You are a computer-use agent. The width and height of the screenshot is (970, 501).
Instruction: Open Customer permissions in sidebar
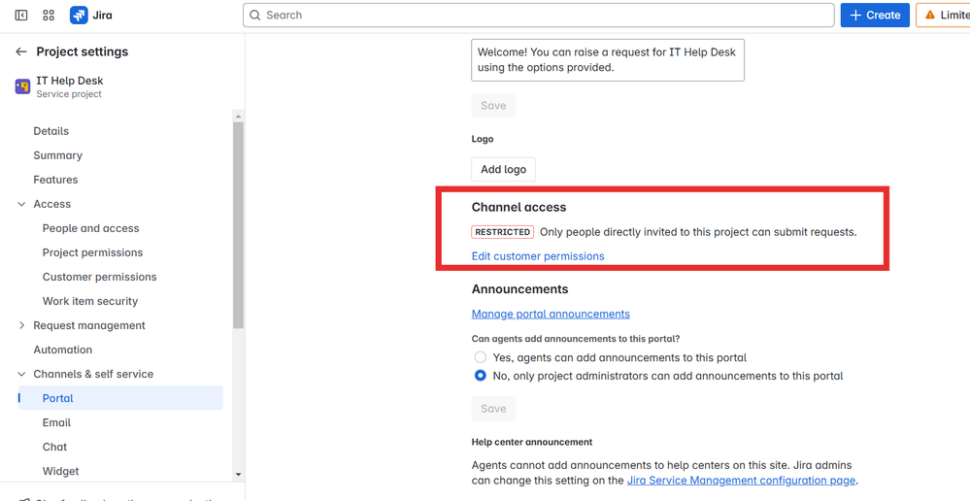click(x=100, y=277)
